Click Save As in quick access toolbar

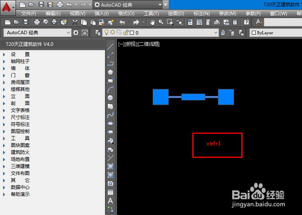point(51,4)
